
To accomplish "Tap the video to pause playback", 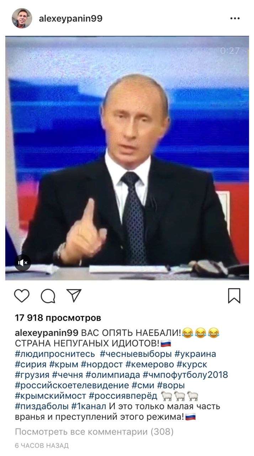I will 127,158.
